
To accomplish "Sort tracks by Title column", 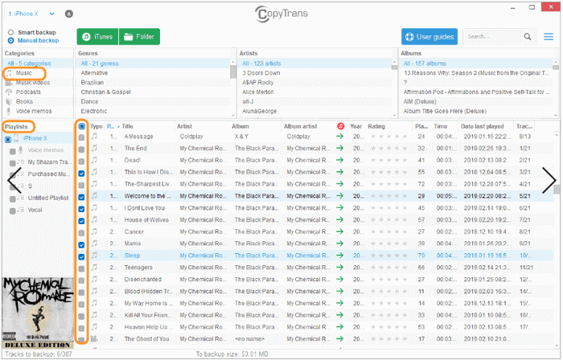I will click(x=127, y=126).
